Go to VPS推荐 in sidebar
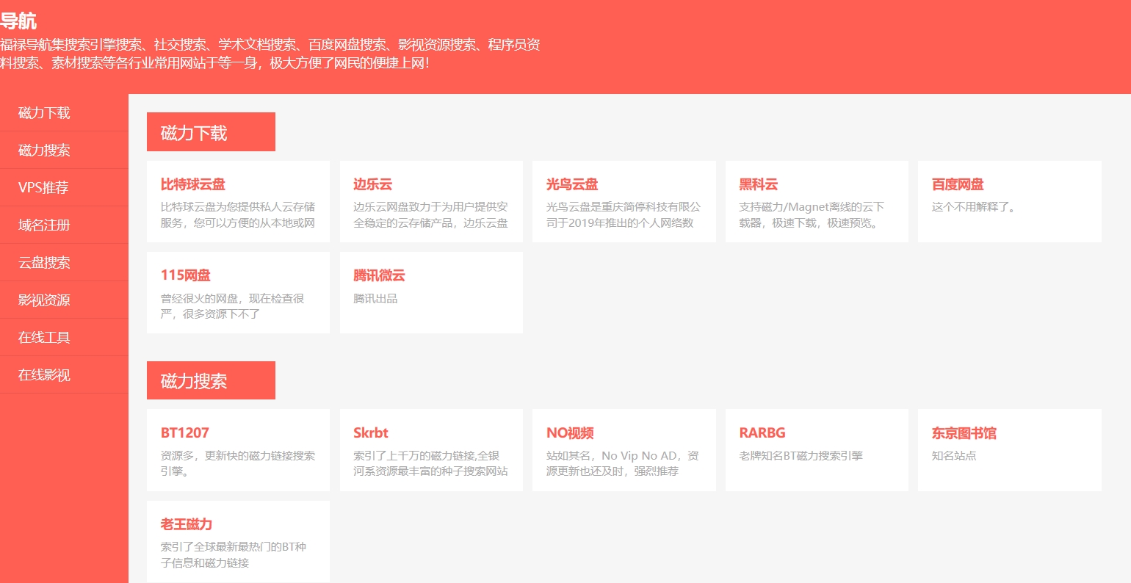This screenshot has height=583, width=1131. pos(64,188)
